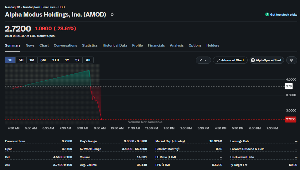Click the Advanced Chart expand arrows icon

218,60
